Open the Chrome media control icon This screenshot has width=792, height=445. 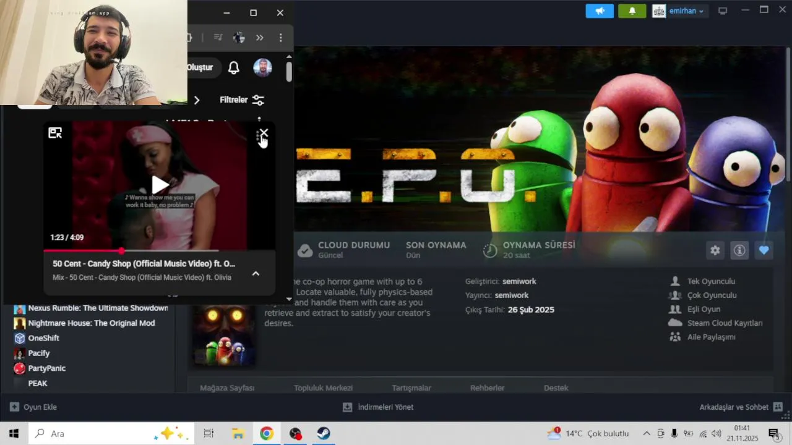pos(218,38)
